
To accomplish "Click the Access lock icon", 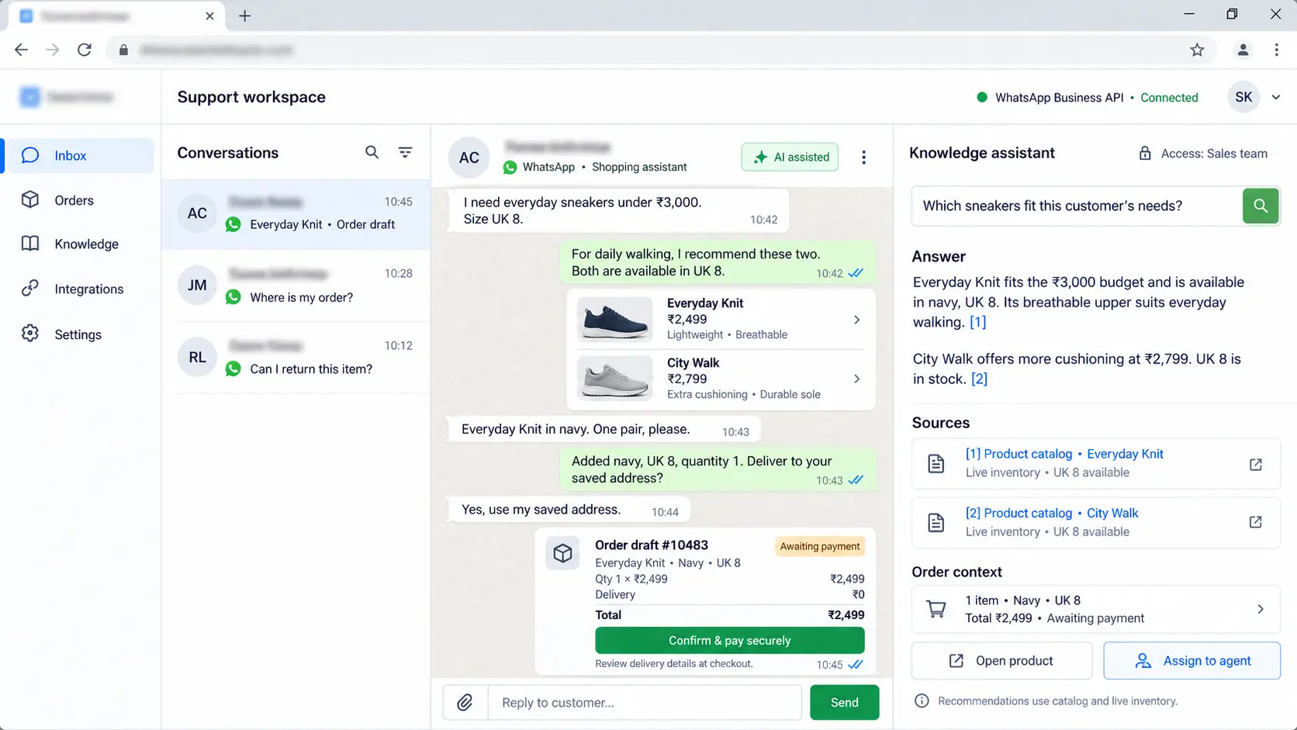I will click(1144, 154).
